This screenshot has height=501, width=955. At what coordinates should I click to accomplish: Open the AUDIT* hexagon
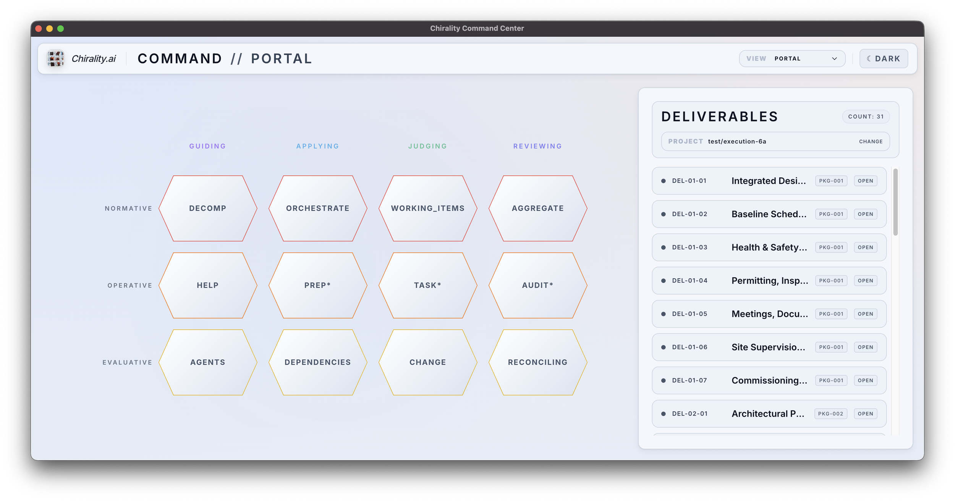tap(538, 285)
